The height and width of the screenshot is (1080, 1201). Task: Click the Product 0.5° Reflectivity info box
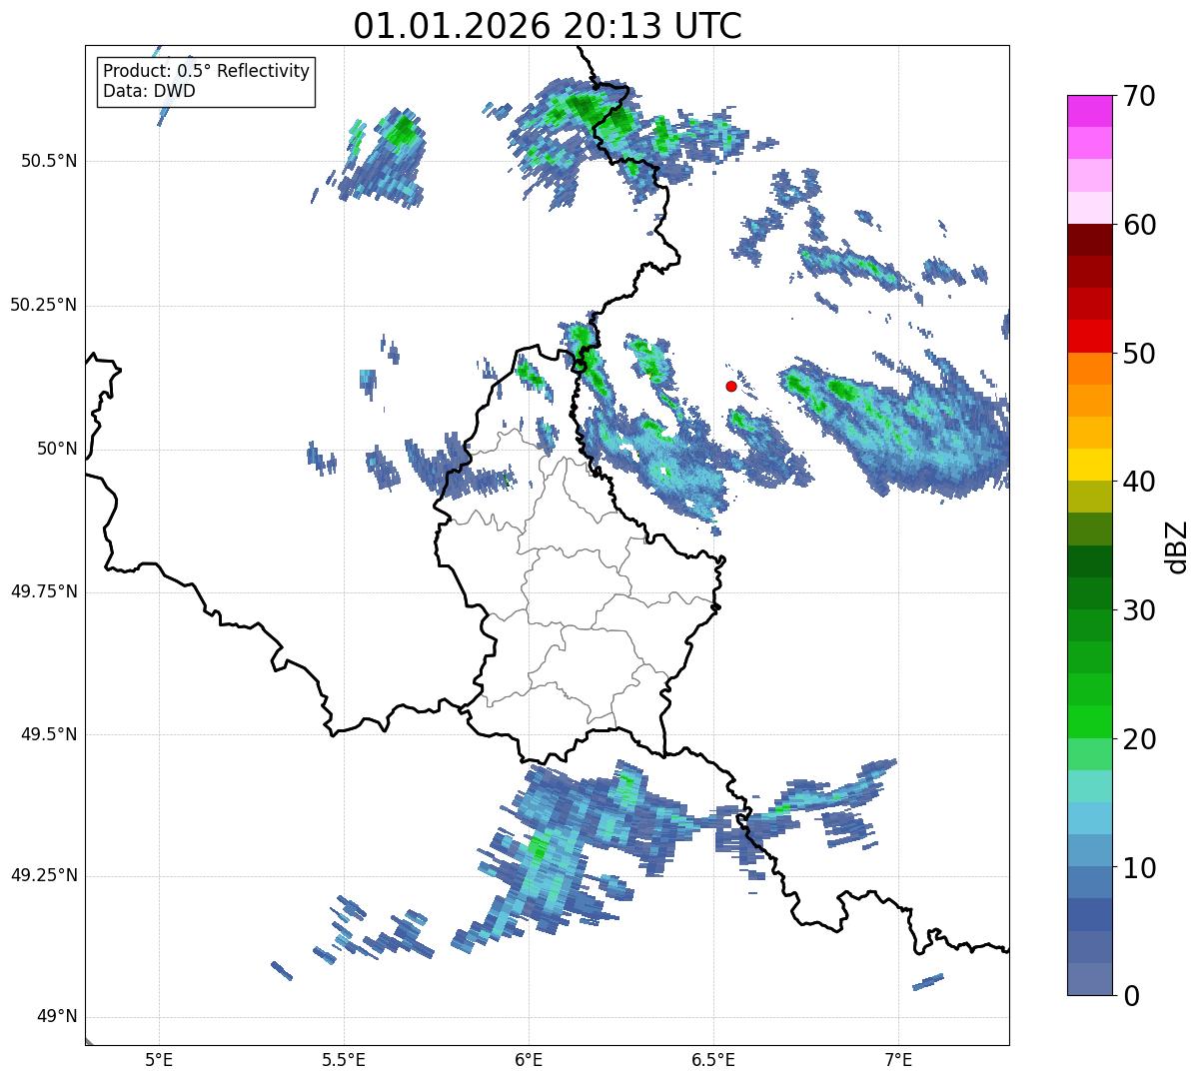207,82
